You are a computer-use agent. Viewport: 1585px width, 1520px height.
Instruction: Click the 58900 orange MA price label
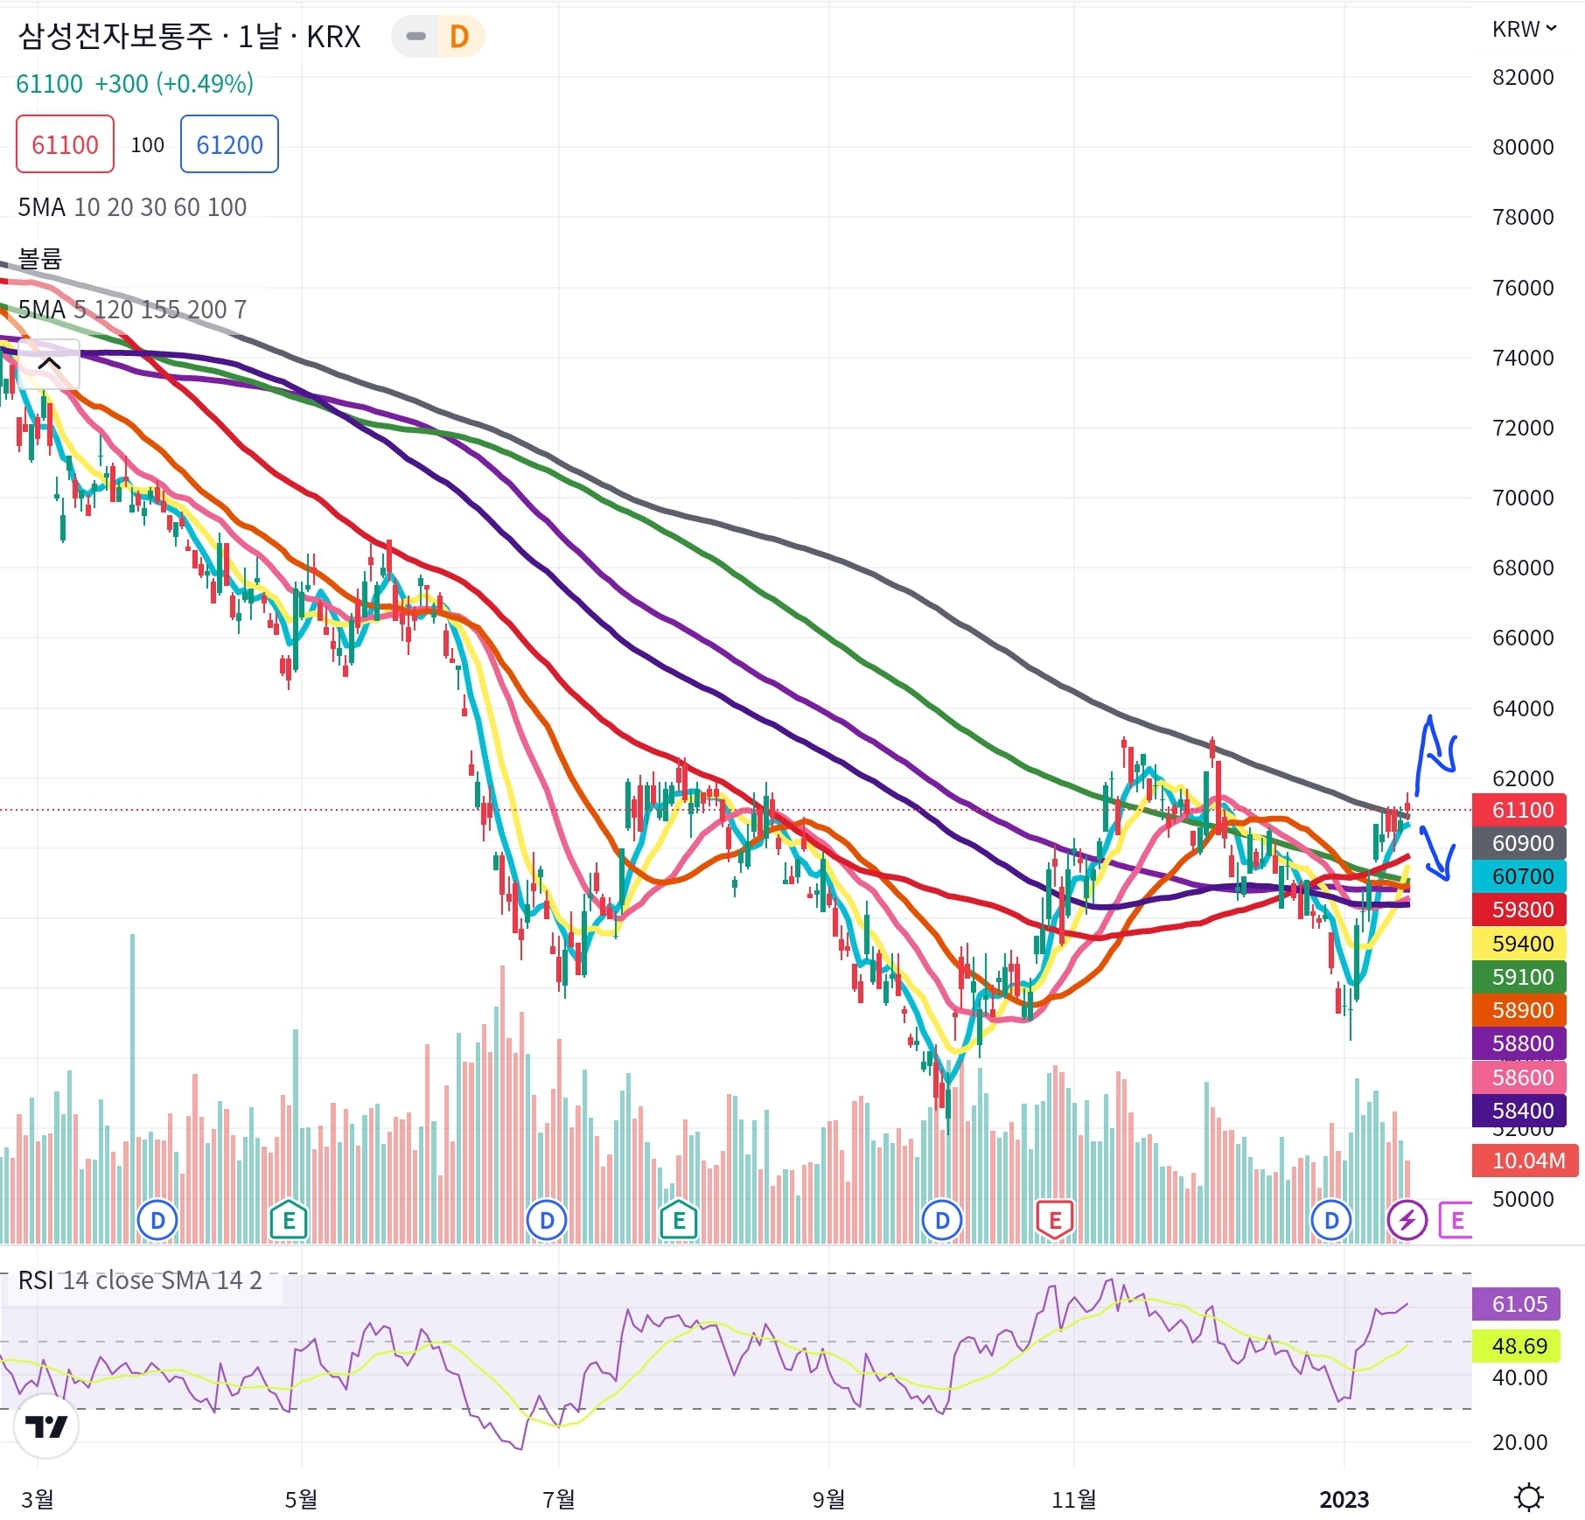point(1520,1010)
